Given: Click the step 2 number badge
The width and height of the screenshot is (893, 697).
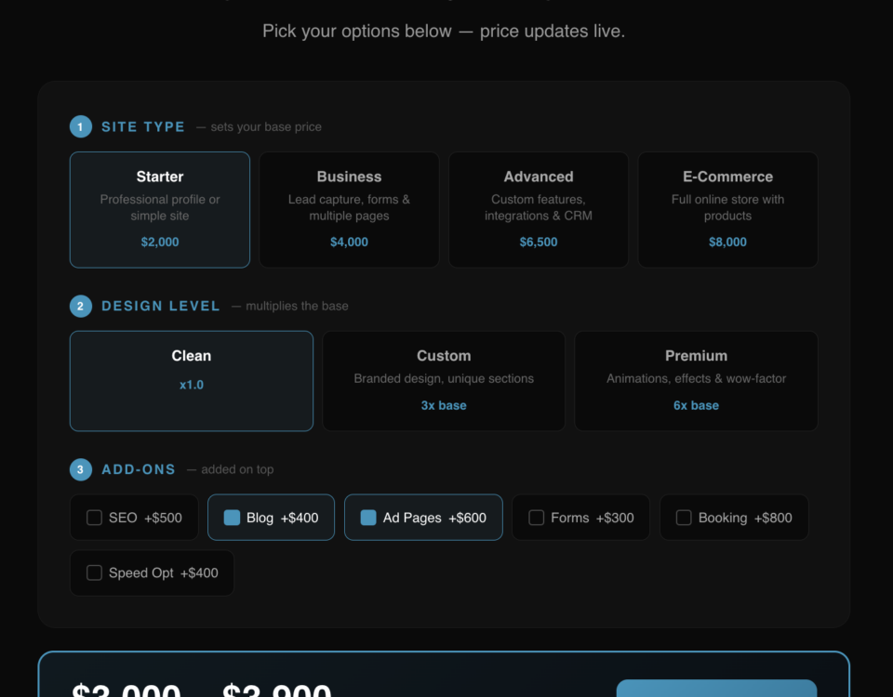Looking at the screenshot, I should [x=80, y=306].
